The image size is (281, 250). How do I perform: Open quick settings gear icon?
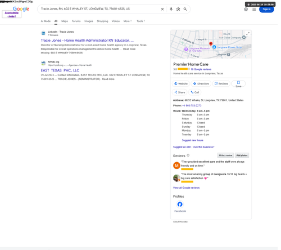coord(246,9)
